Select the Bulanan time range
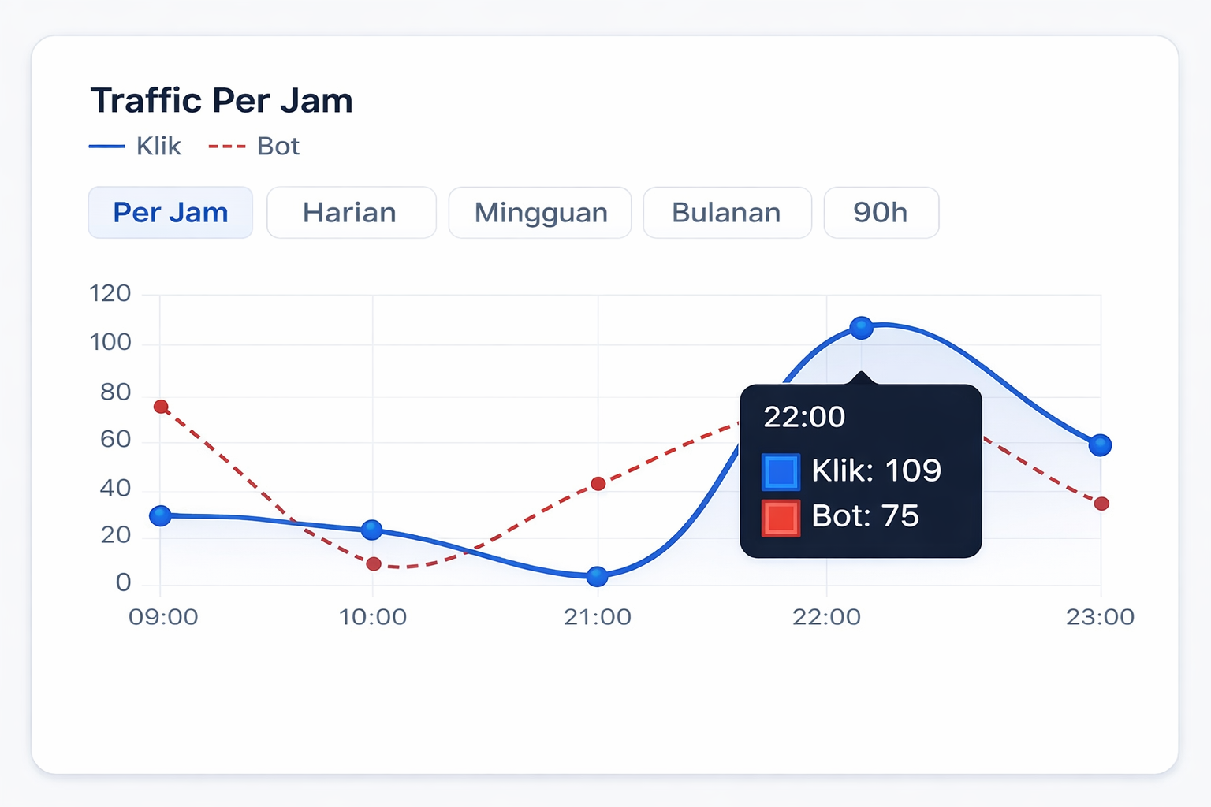 click(x=726, y=212)
